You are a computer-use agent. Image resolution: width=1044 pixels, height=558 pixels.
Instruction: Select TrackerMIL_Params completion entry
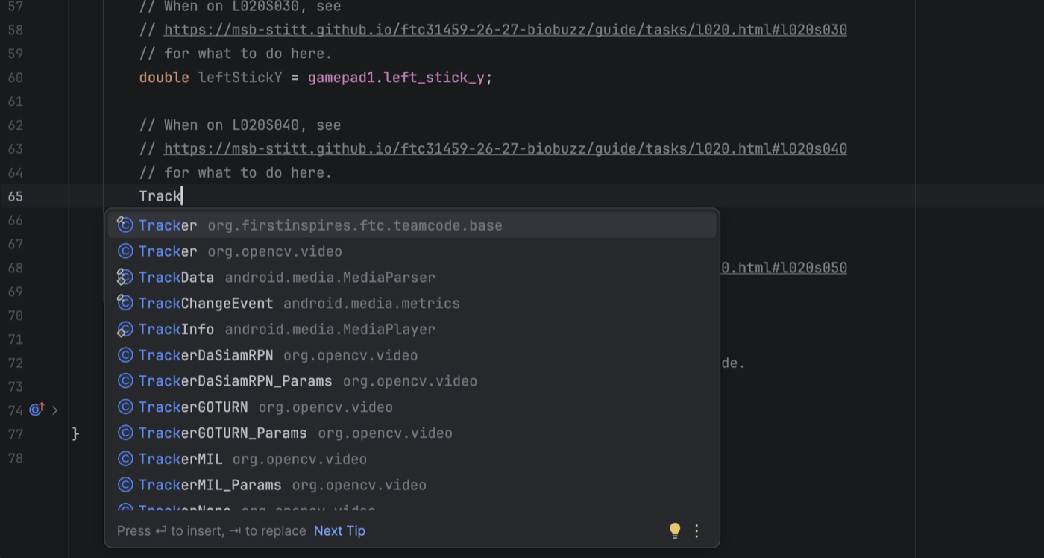(412, 485)
